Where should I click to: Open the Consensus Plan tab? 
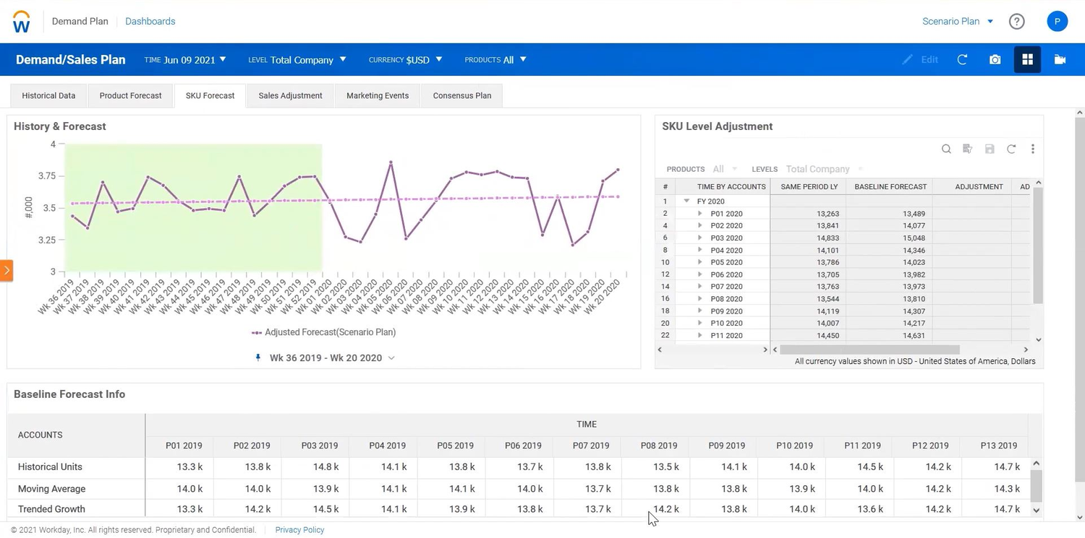(462, 95)
